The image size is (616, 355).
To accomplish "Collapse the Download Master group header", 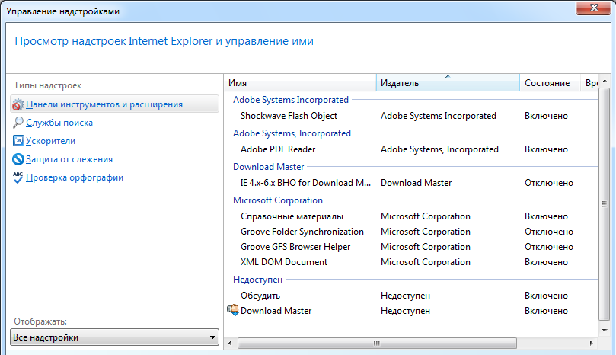I will coord(268,167).
